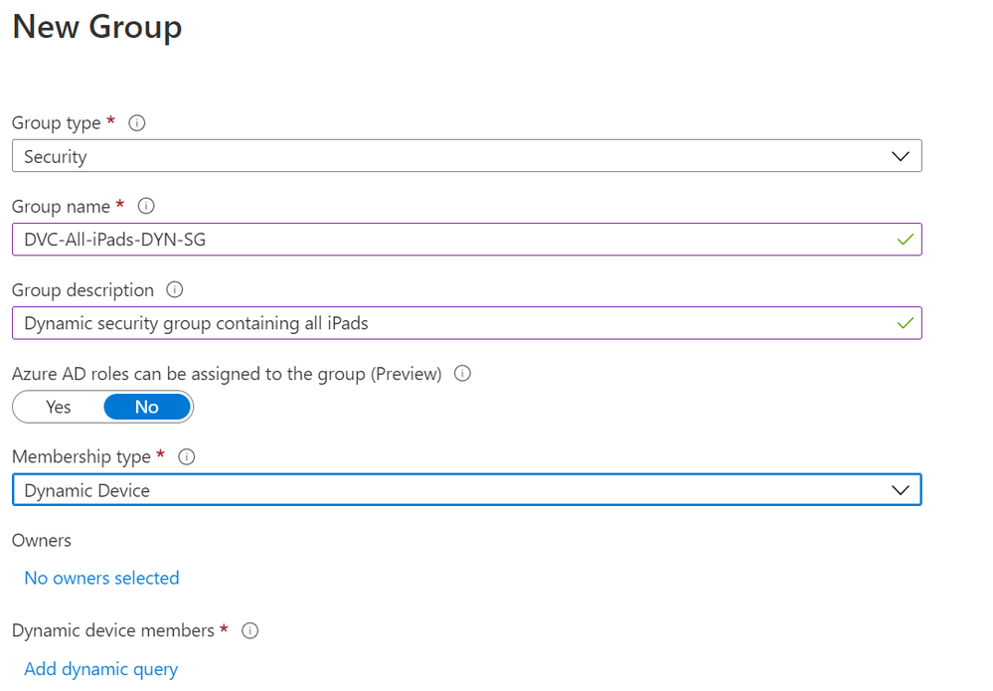Select No for Azure AD roles
The width and height of the screenshot is (993, 691).
click(146, 407)
